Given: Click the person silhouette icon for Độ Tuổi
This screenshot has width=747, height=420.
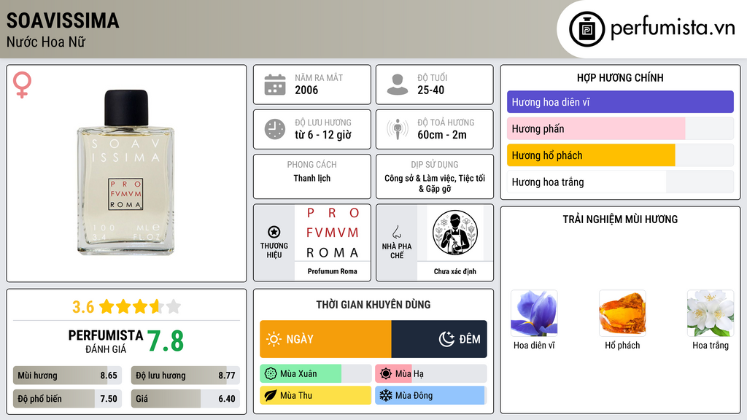Looking at the screenshot, I should (x=398, y=85).
